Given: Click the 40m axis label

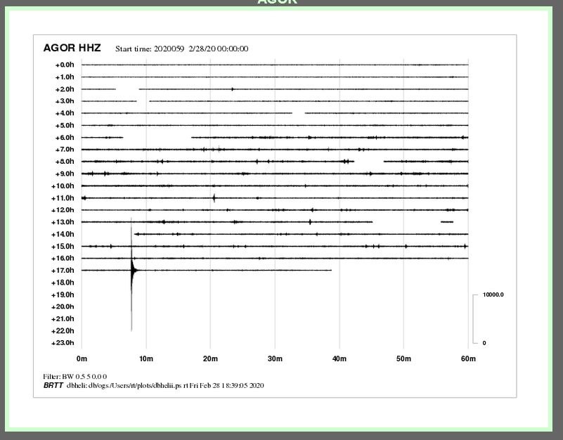Looking at the screenshot, I should pos(339,359).
